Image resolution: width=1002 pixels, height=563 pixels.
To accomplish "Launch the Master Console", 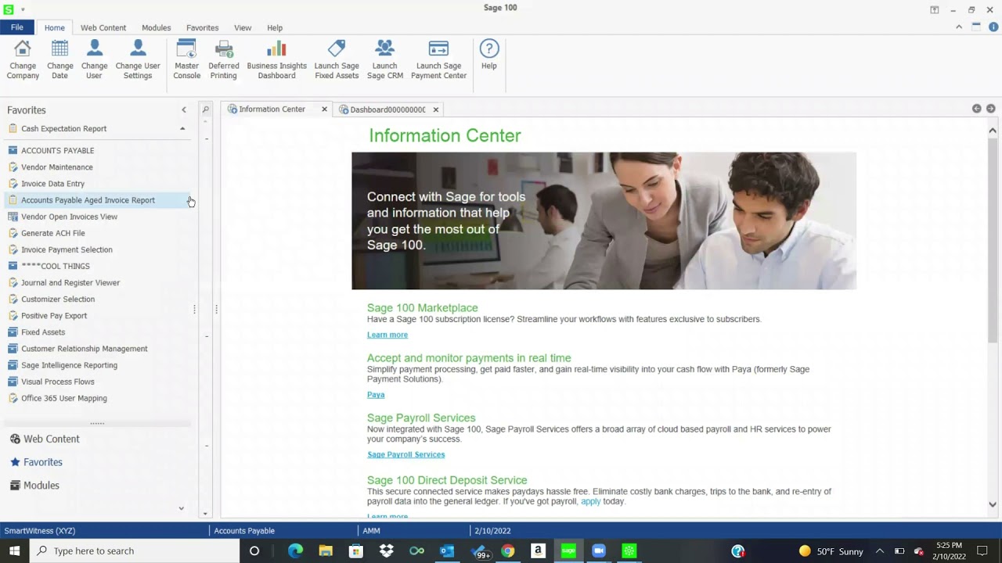I will click(x=186, y=59).
